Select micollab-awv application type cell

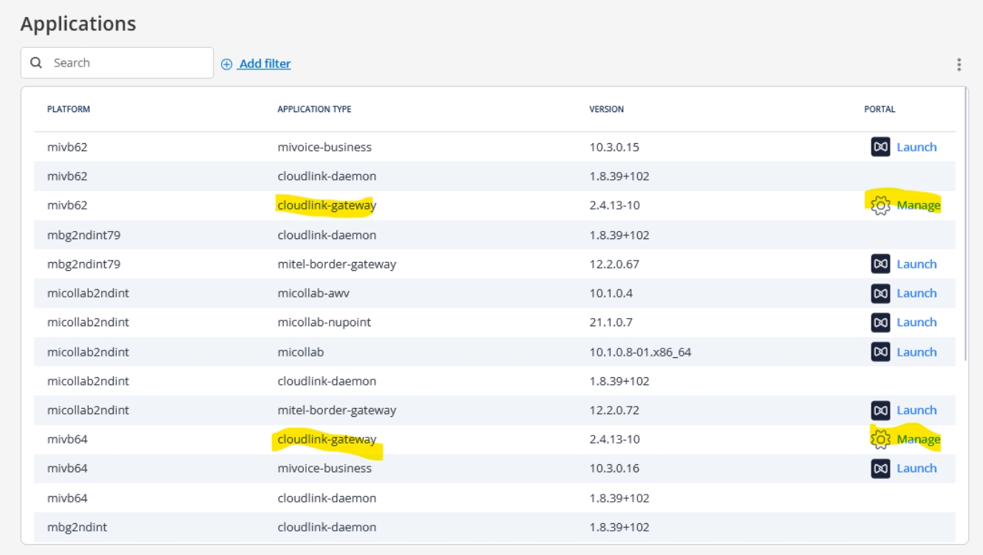313,293
